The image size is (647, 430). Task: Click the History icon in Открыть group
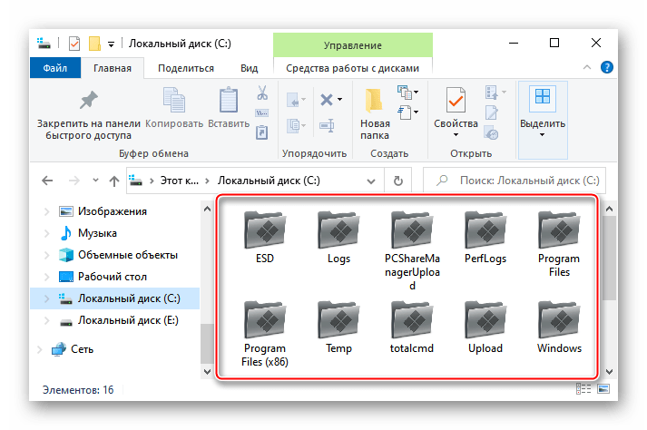pos(492,133)
